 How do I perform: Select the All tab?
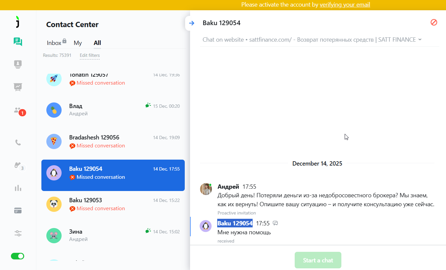click(97, 43)
